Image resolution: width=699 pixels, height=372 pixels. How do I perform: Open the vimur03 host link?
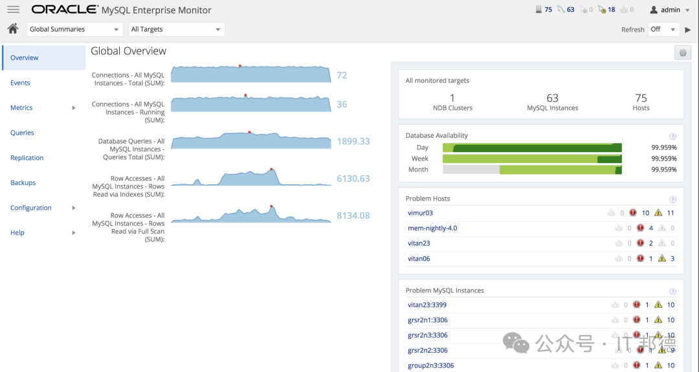[x=421, y=213]
